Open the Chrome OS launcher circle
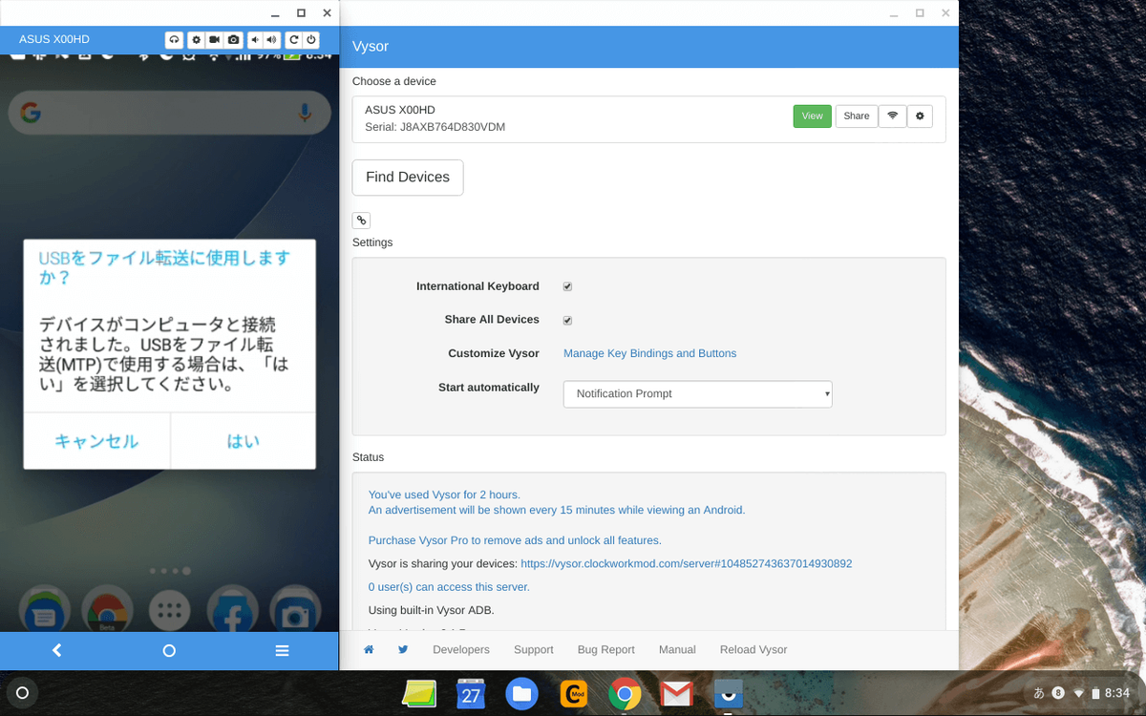This screenshot has height=716, width=1146. pyautogui.click(x=23, y=693)
